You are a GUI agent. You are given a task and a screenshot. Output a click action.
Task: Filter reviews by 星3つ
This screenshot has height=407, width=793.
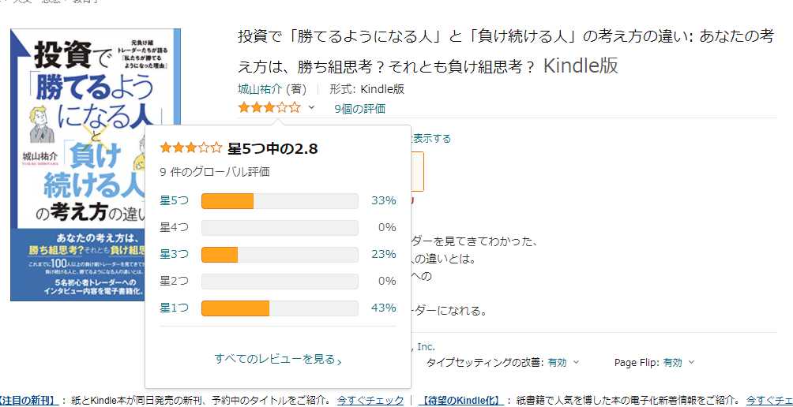[x=175, y=254]
